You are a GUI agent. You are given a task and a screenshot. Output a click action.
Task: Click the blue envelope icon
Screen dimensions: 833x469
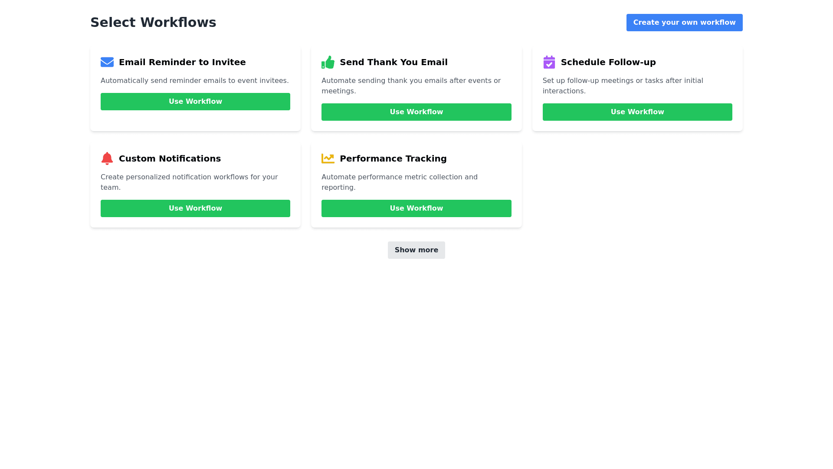(x=107, y=62)
